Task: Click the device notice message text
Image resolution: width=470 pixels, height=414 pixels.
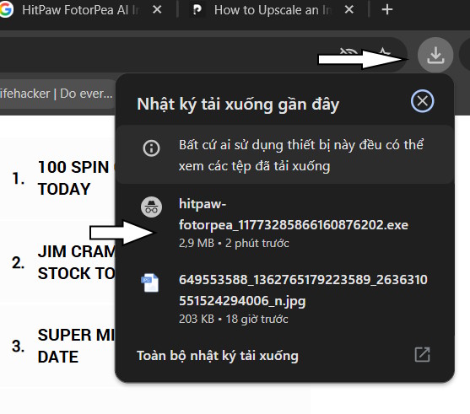Action: click(301, 155)
